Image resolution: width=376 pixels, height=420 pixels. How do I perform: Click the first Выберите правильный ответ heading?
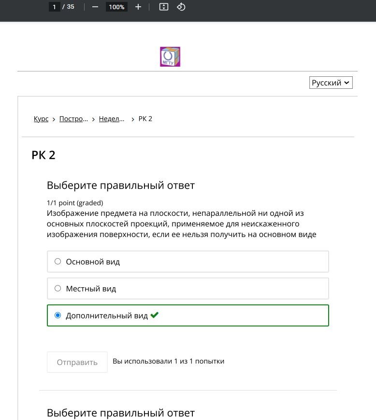pos(120,185)
